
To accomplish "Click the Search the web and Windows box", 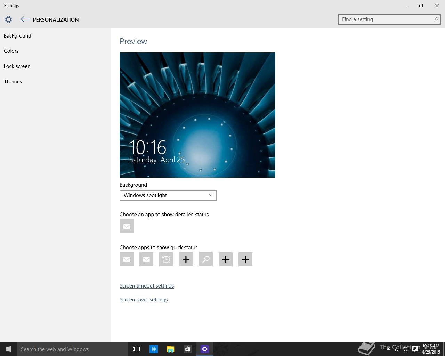I will (72, 349).
